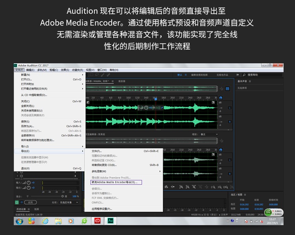Click the zoom out amplitude icon
Viewport: 295px width, 235px height.
[x=188, y=187]
